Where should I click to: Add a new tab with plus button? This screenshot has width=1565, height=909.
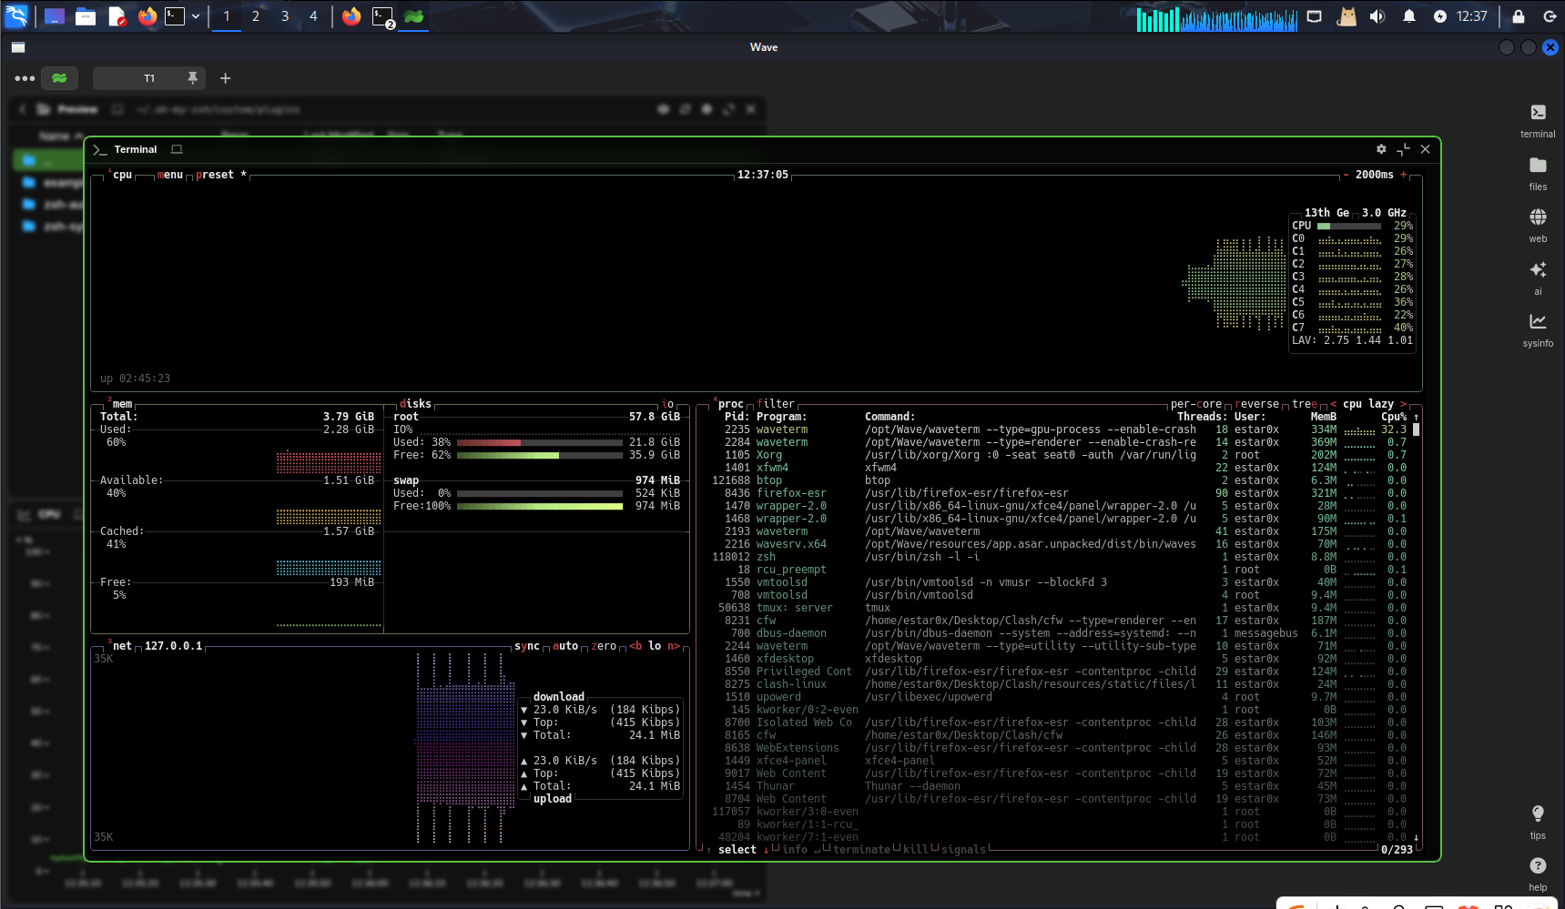pos(226,78)
